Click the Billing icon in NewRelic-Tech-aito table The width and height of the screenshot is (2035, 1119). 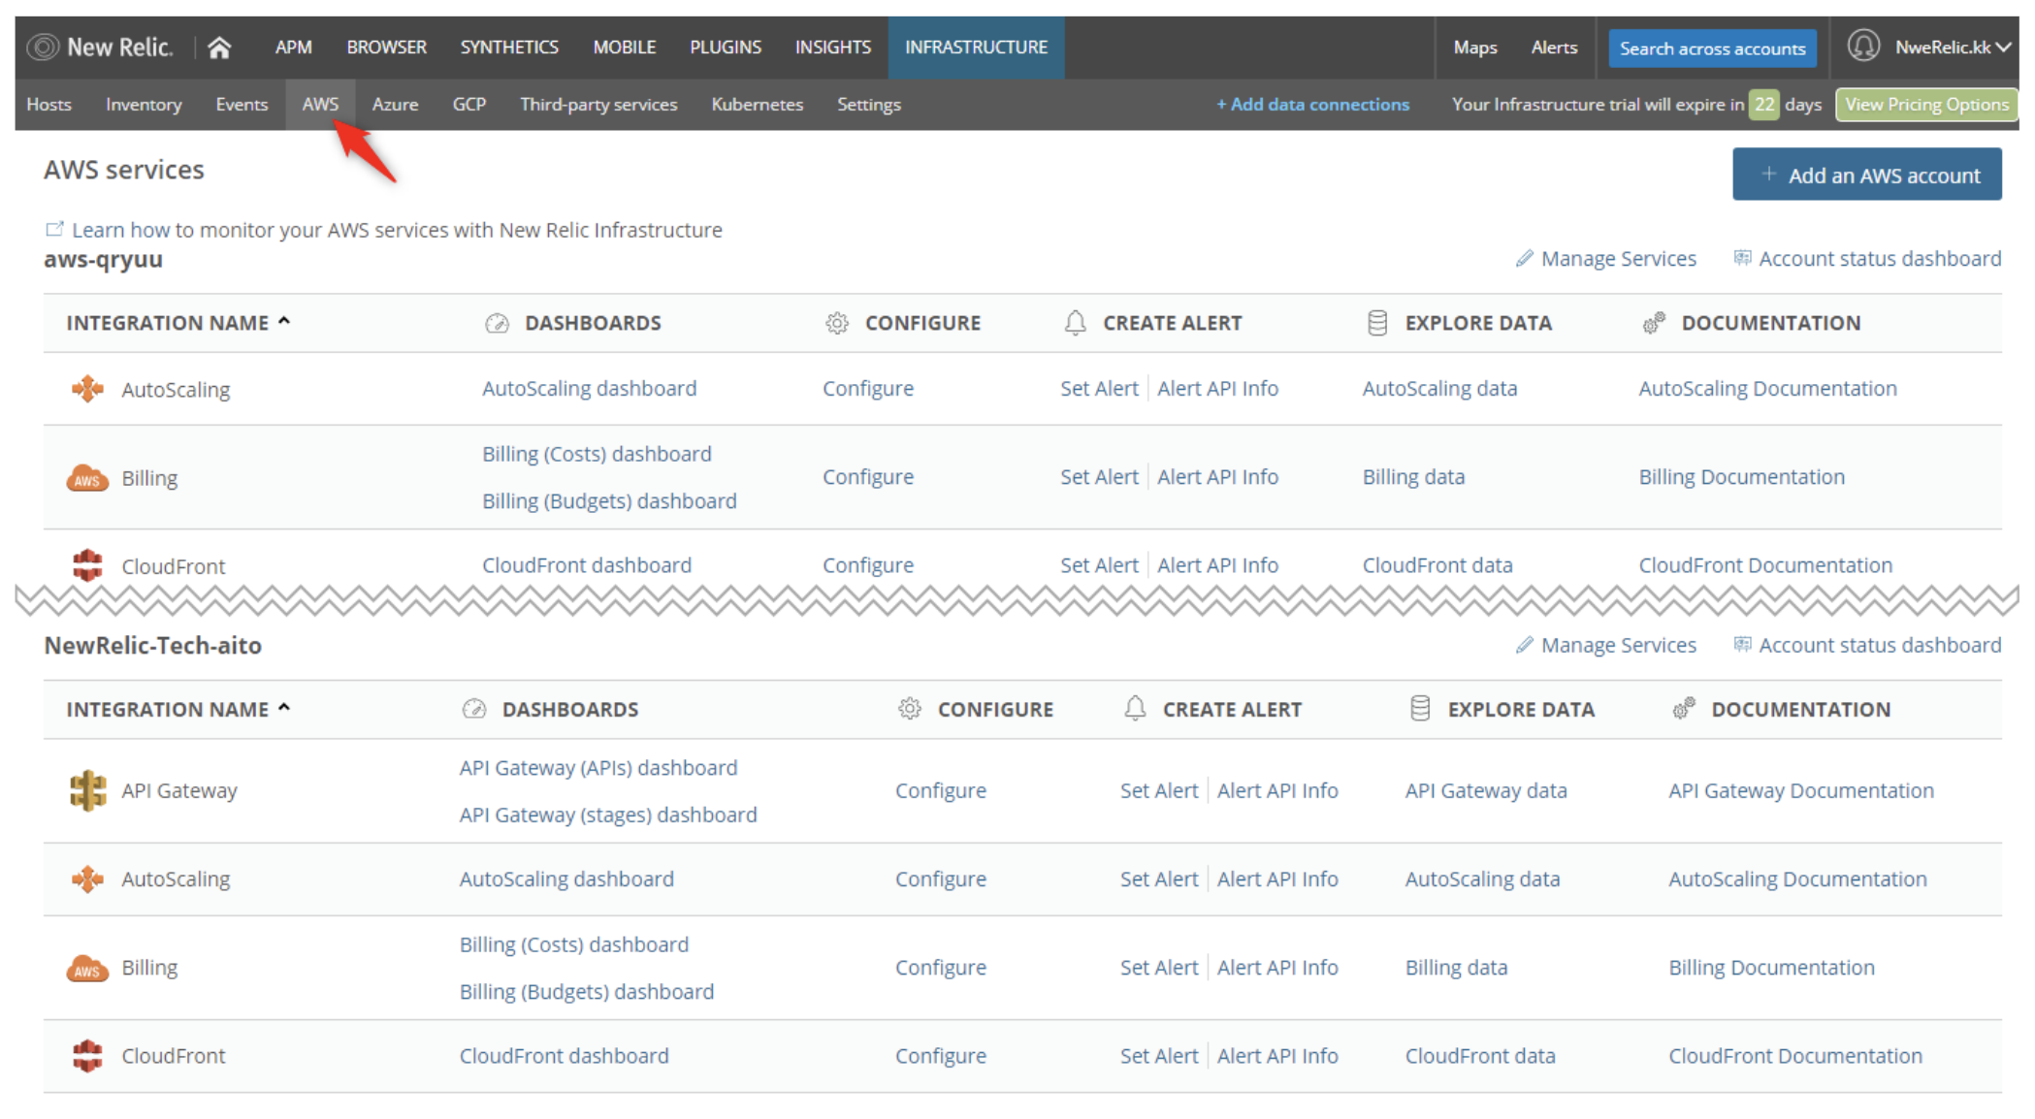click(x=87, y=968)
